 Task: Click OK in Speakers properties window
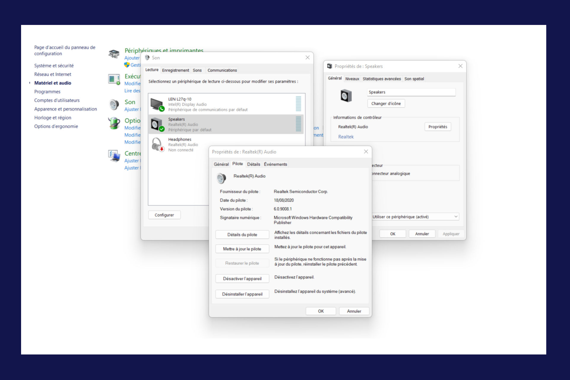coord(393,234)
